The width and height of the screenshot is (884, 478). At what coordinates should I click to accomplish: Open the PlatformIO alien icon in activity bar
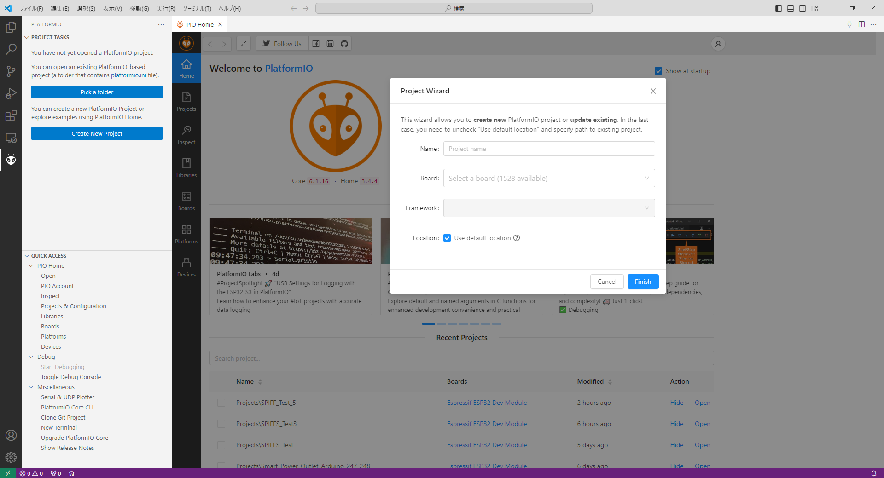pos(11,160)
